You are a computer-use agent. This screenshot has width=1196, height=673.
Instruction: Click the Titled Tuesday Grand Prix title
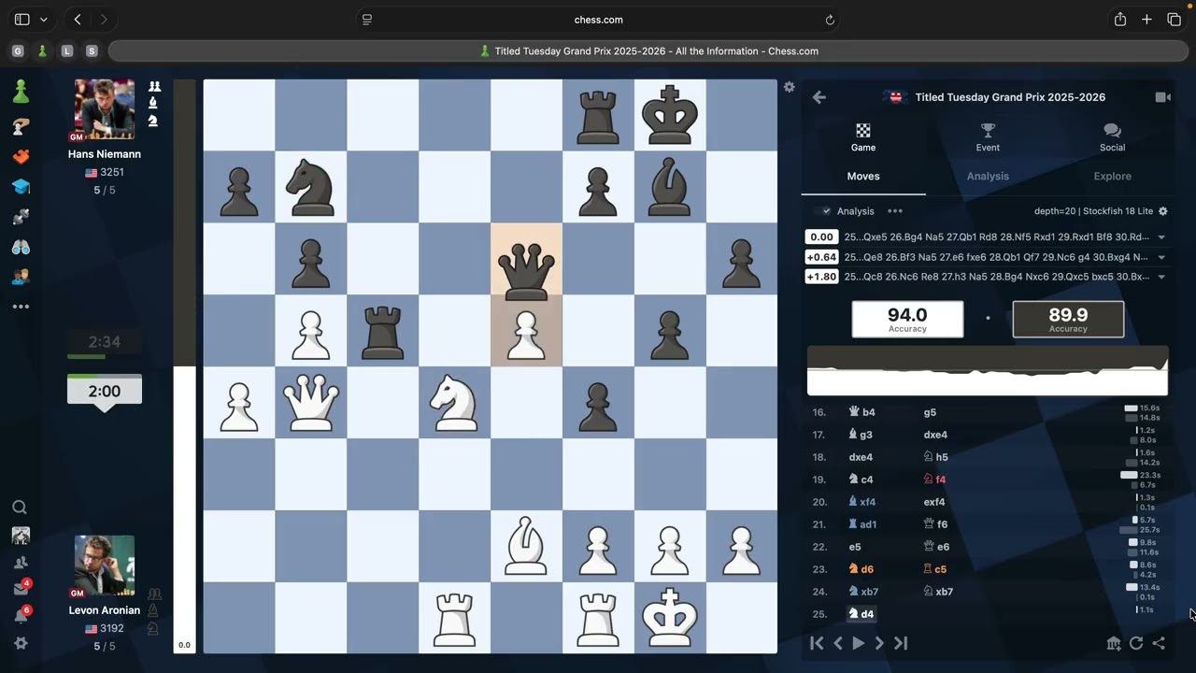click(x=1010, y=97)
